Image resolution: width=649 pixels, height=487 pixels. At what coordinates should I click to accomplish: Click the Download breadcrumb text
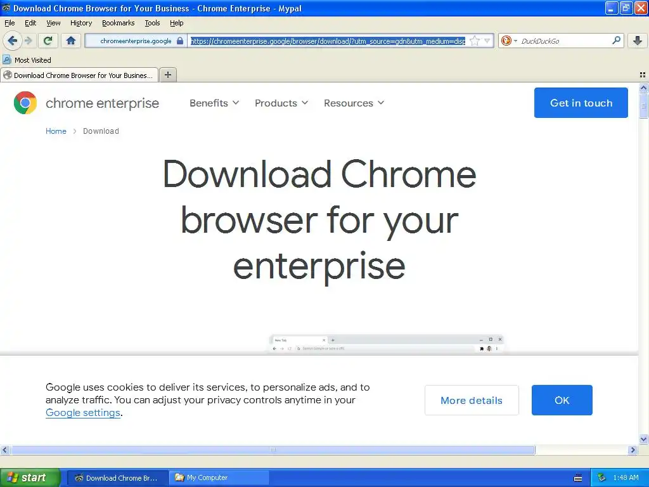tap(101, 131)
